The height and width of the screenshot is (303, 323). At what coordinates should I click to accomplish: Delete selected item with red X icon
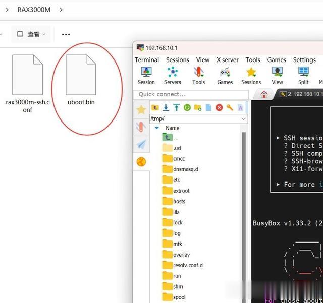click(x=219, y=107)
